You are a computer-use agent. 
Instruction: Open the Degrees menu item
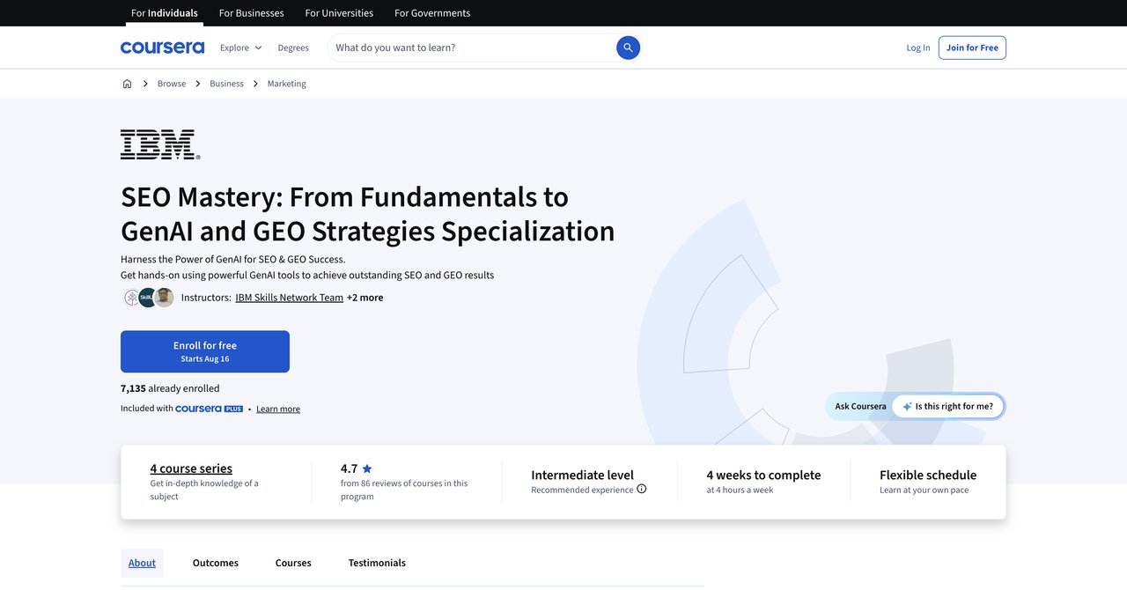293,48
